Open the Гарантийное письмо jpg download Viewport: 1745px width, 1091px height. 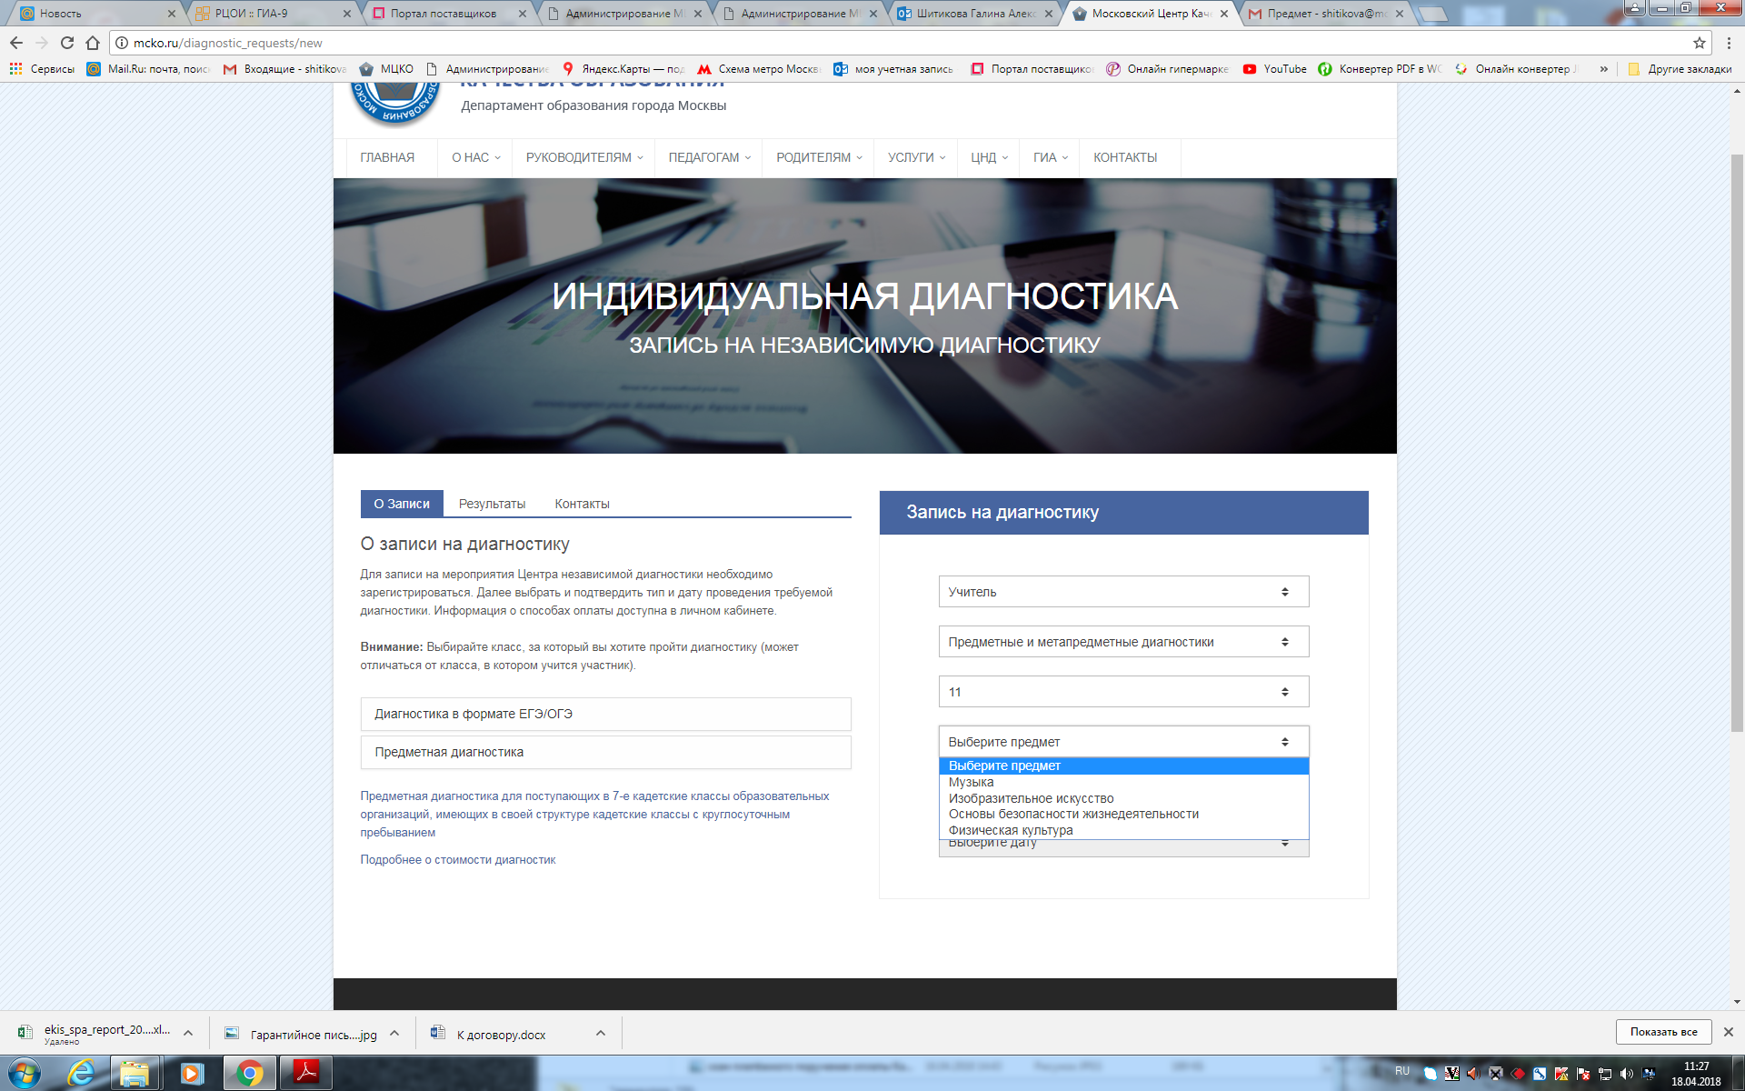pyautogui.click(x=301, y=1035)
